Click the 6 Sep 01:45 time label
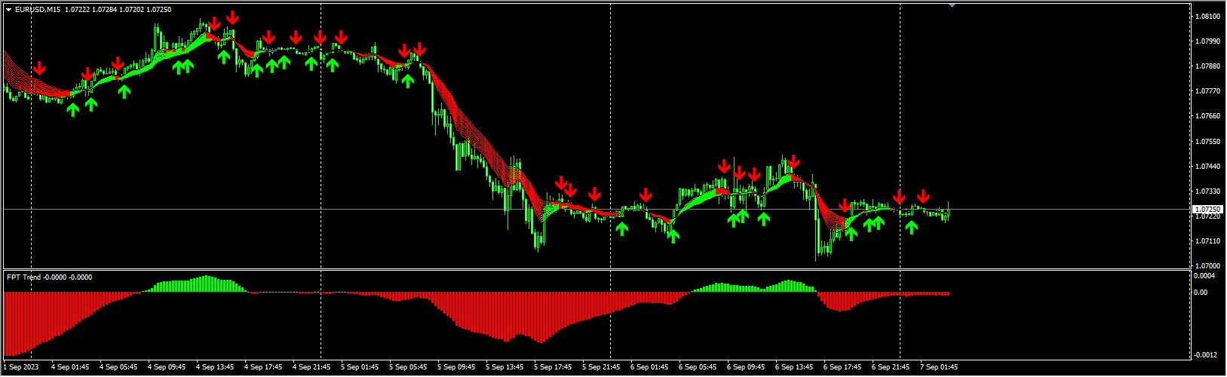 click(x=650, y=368)
